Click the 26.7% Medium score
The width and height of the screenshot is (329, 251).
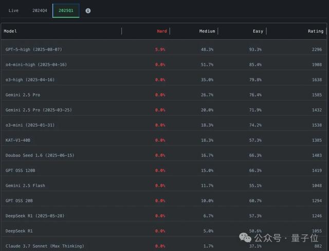click(207, 94)
